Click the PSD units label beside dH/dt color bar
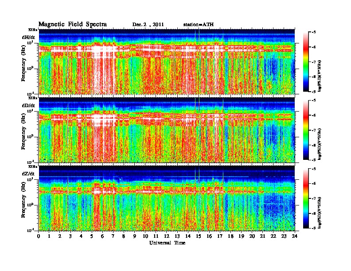Image resolution: width=351 pixels, height=271 pixels. tap(320, 76)
